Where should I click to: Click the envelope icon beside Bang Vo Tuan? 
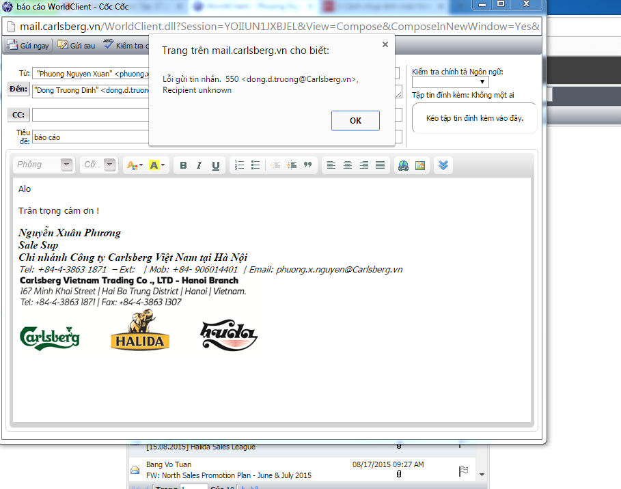pyautogui.click(x=135, y=470)
